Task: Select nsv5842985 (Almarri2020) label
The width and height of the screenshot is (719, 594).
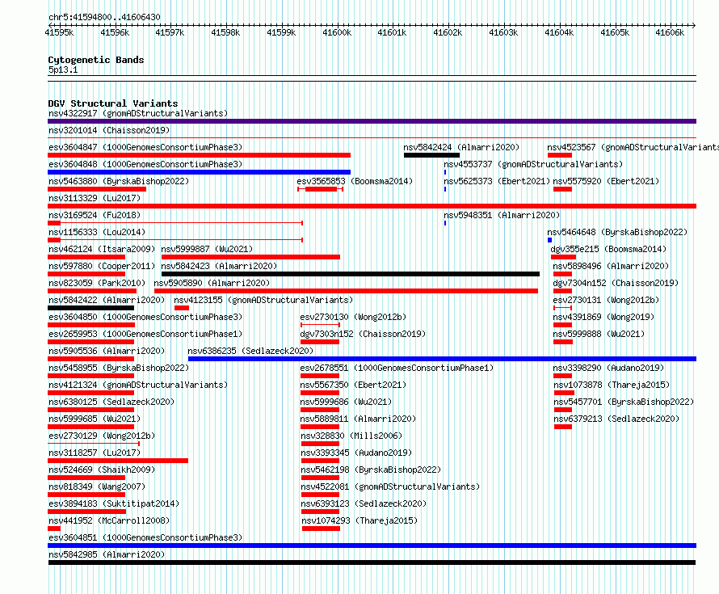Action: (107, 554)
